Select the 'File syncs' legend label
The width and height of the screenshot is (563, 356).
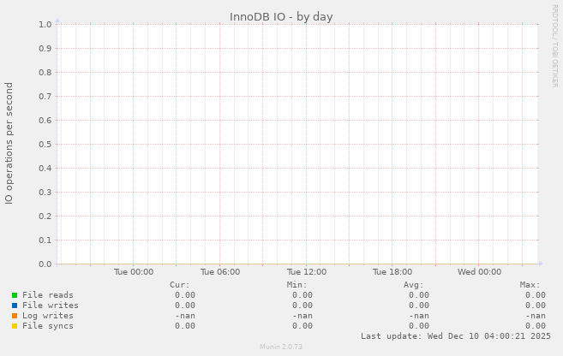coord(48,325)
